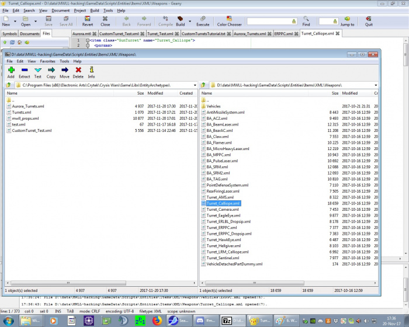Screen dimensions: 409x327
Task: Open the Info icon in 7-Zip
Action: pyautogui.click(x=91, y=72)
